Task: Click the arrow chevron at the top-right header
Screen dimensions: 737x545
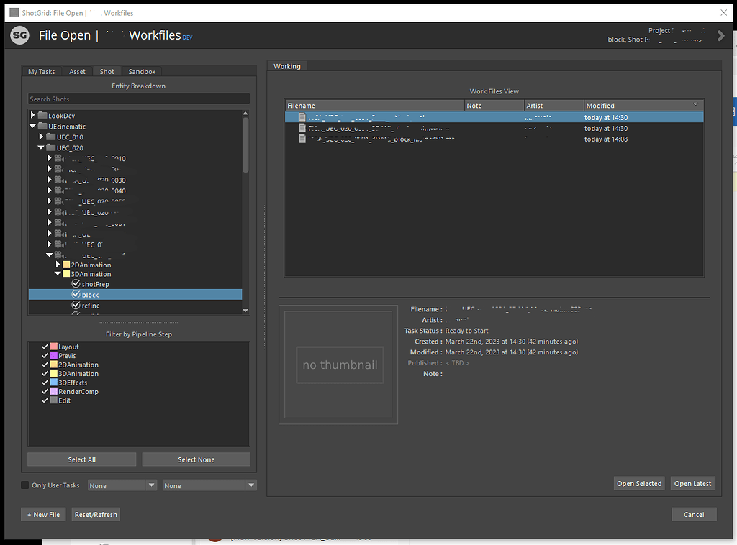Action: 720,34
